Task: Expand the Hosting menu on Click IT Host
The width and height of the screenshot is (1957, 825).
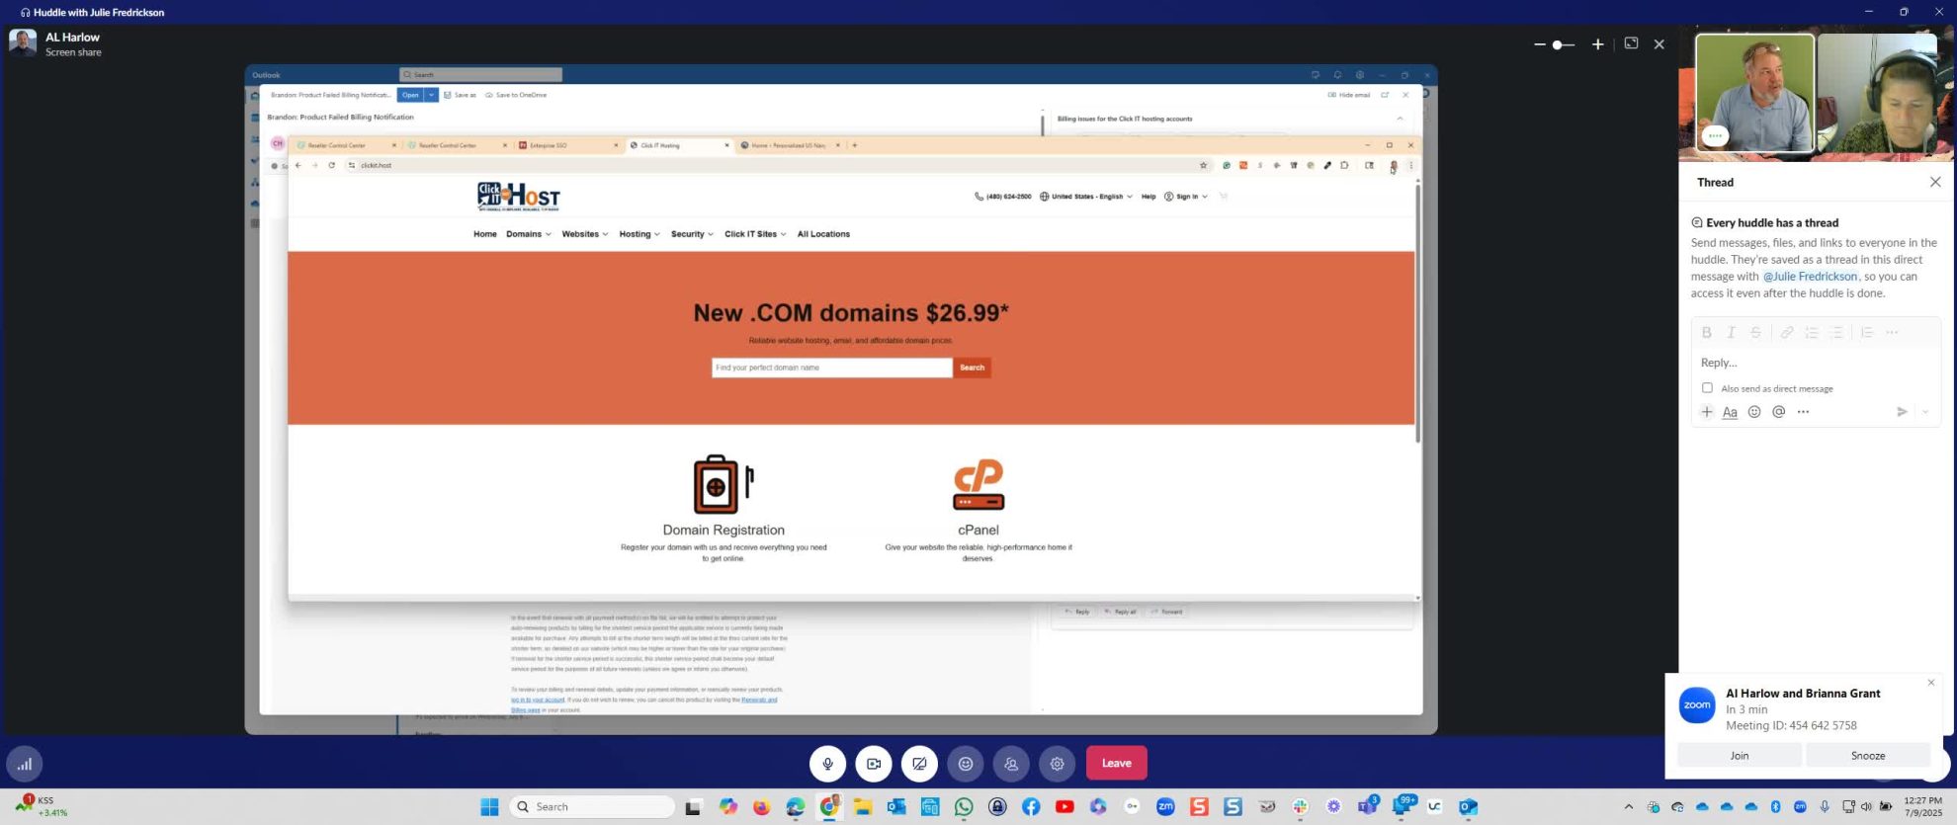Action: pyautogui.click(x=639, y=234)
